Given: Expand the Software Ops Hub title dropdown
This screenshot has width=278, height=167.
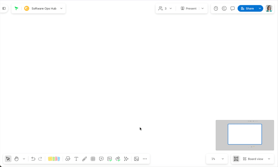Looking at the screenshot, I should pos(61,8).
